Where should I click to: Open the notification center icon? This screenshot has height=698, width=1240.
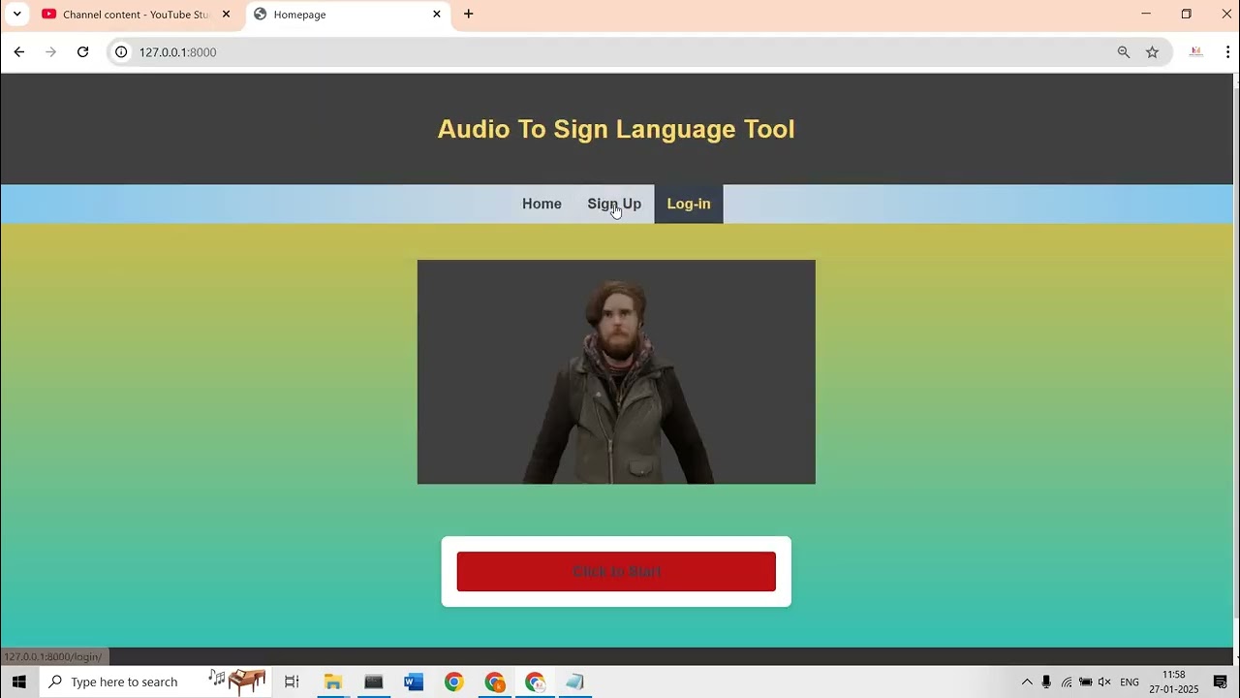tap(1221, 682)
